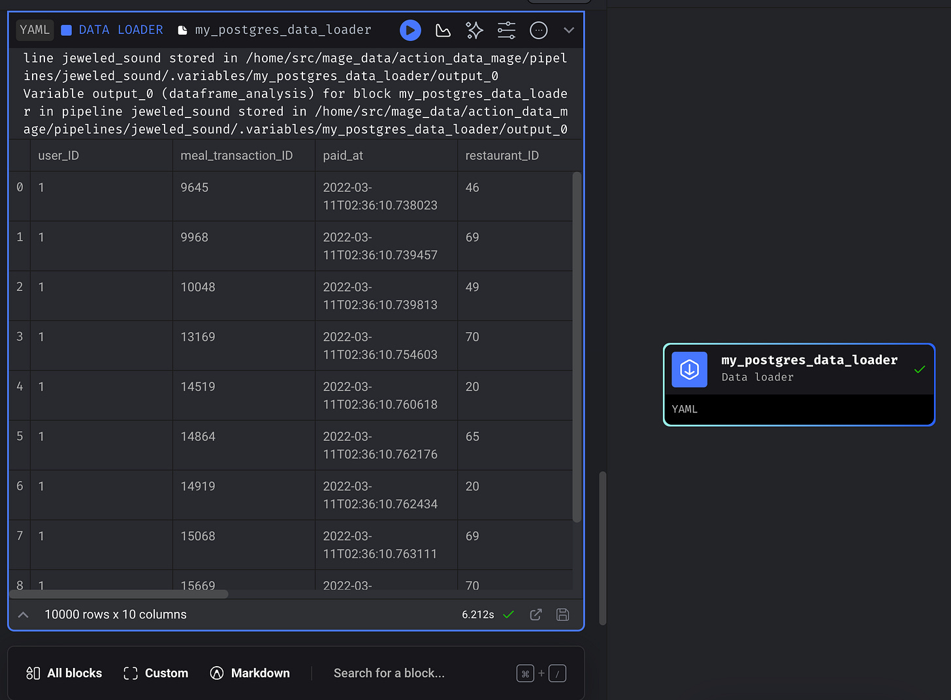The width and height of the screenshot is (951, 700).
Task: Click the All blocks filter
Action: 63,673
